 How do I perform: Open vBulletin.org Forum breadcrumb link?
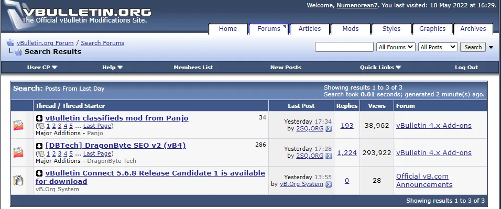tap(45, 43)
